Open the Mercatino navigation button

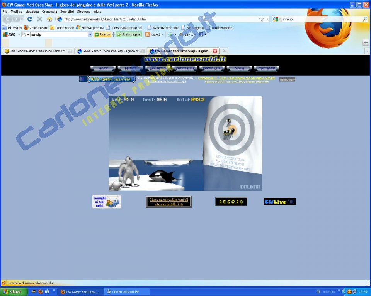click(266, 68)
